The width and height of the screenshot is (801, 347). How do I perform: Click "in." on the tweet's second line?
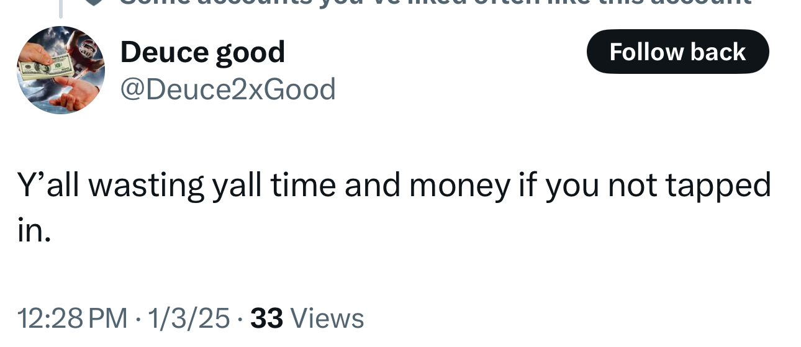pos(34,230)
